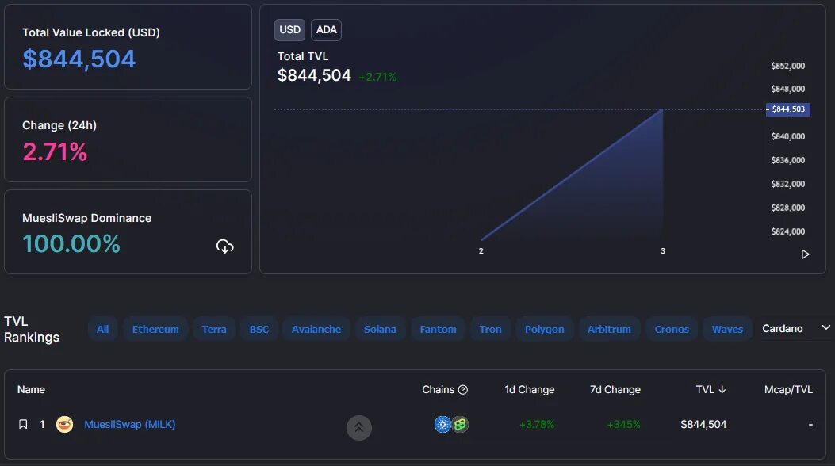
Task: Click the Total TVL chart title
Action: coord(302,55)
